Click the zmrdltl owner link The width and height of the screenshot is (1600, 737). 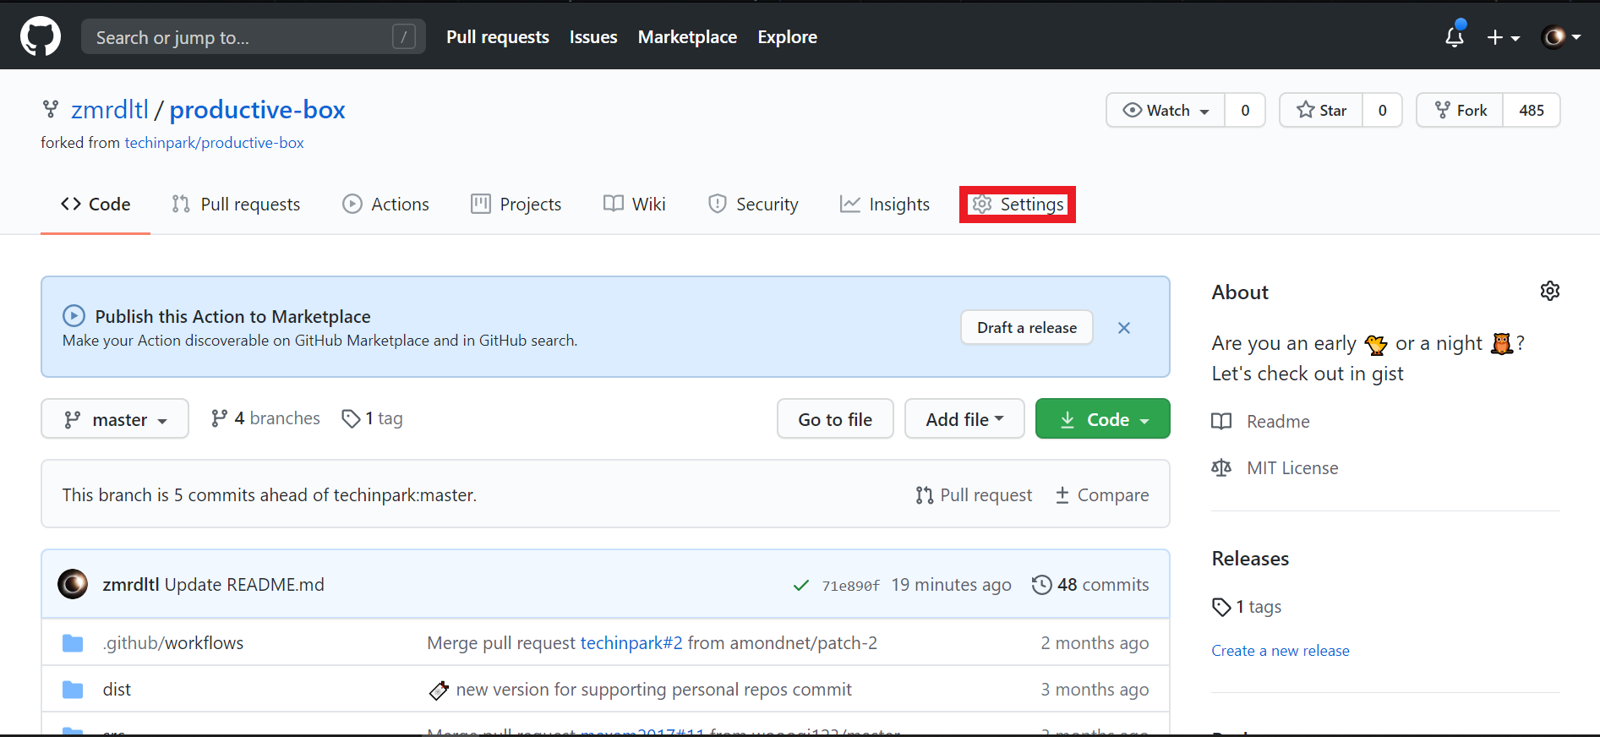pos(110,110)
